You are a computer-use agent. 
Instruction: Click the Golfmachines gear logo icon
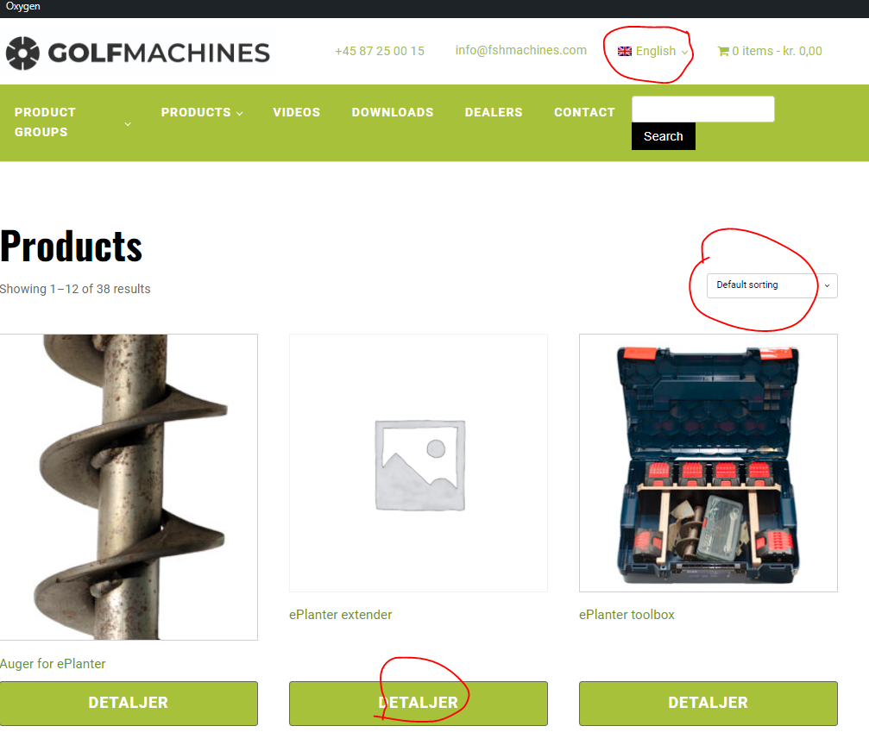pyautogui.click(x=22, y=53)
